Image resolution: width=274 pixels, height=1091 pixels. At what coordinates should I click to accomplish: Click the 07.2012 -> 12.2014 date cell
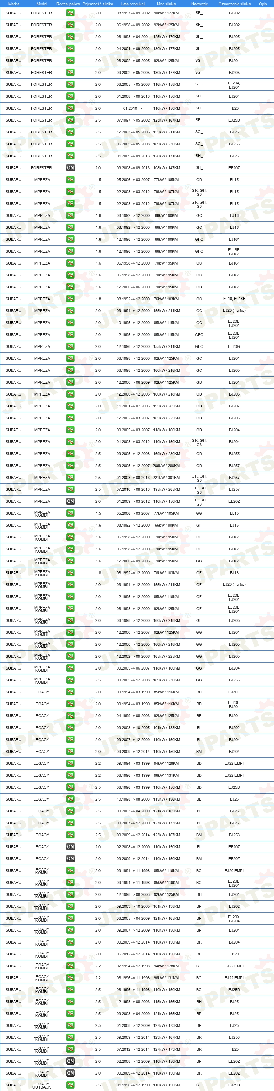(133, 1049)
